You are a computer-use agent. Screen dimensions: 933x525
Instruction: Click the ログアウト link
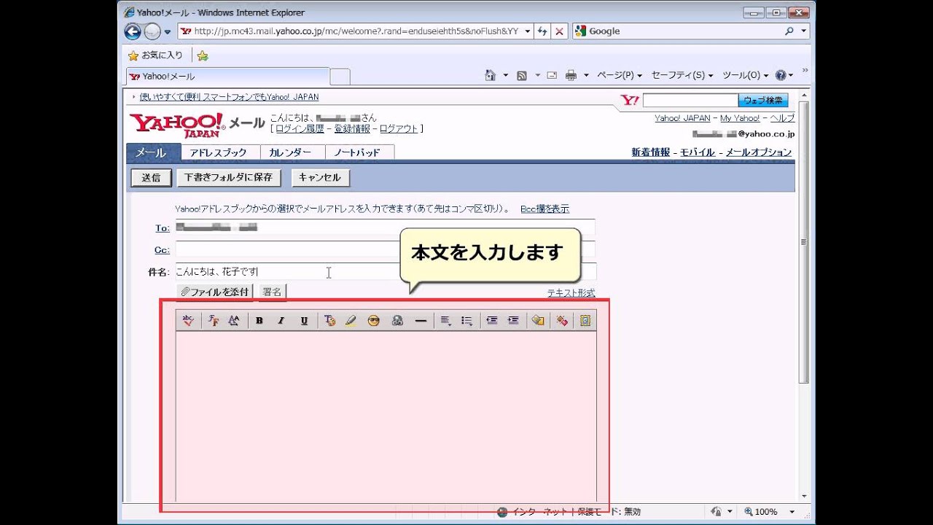(399, 128)
